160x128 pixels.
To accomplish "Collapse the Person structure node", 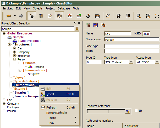I will pyautogui.click(x=15, y=59).
